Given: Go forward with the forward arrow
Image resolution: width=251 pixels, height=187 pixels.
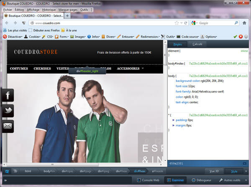Looking at the screenshot, I should tap(15, 23).
